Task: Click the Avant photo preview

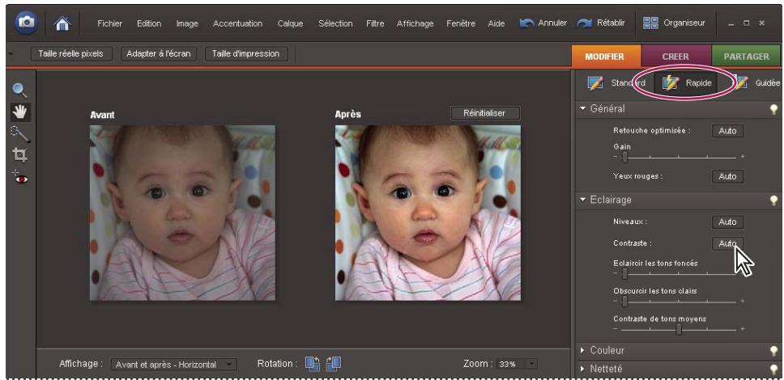Action: pos(182,213)
